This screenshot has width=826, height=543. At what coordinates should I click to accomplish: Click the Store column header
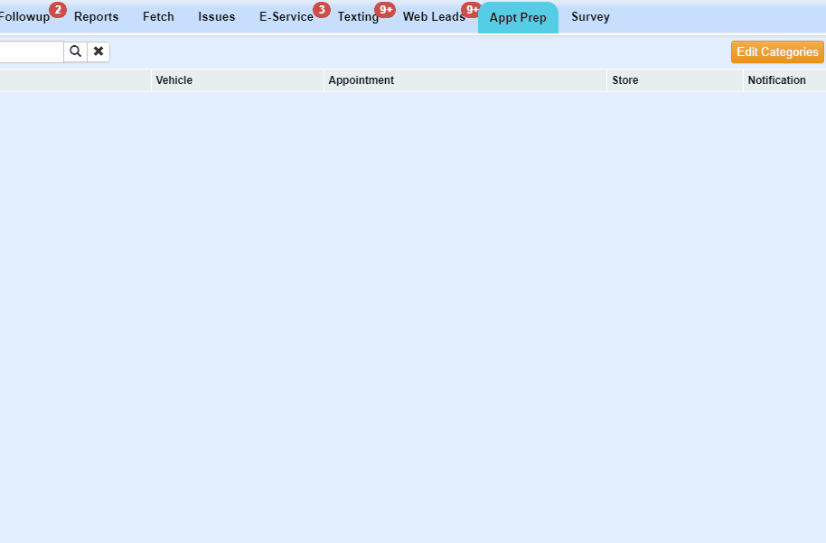(x=625, y=80)
